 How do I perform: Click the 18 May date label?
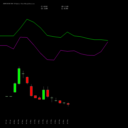click(51, 122)
